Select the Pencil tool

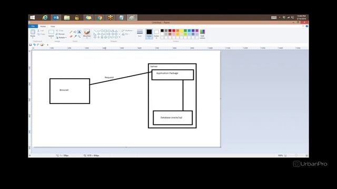(x=71, y=32)
